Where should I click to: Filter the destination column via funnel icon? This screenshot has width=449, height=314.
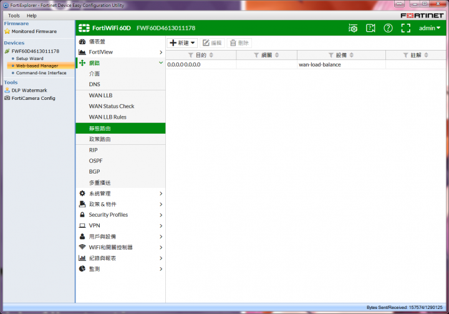tap(190, 55)
